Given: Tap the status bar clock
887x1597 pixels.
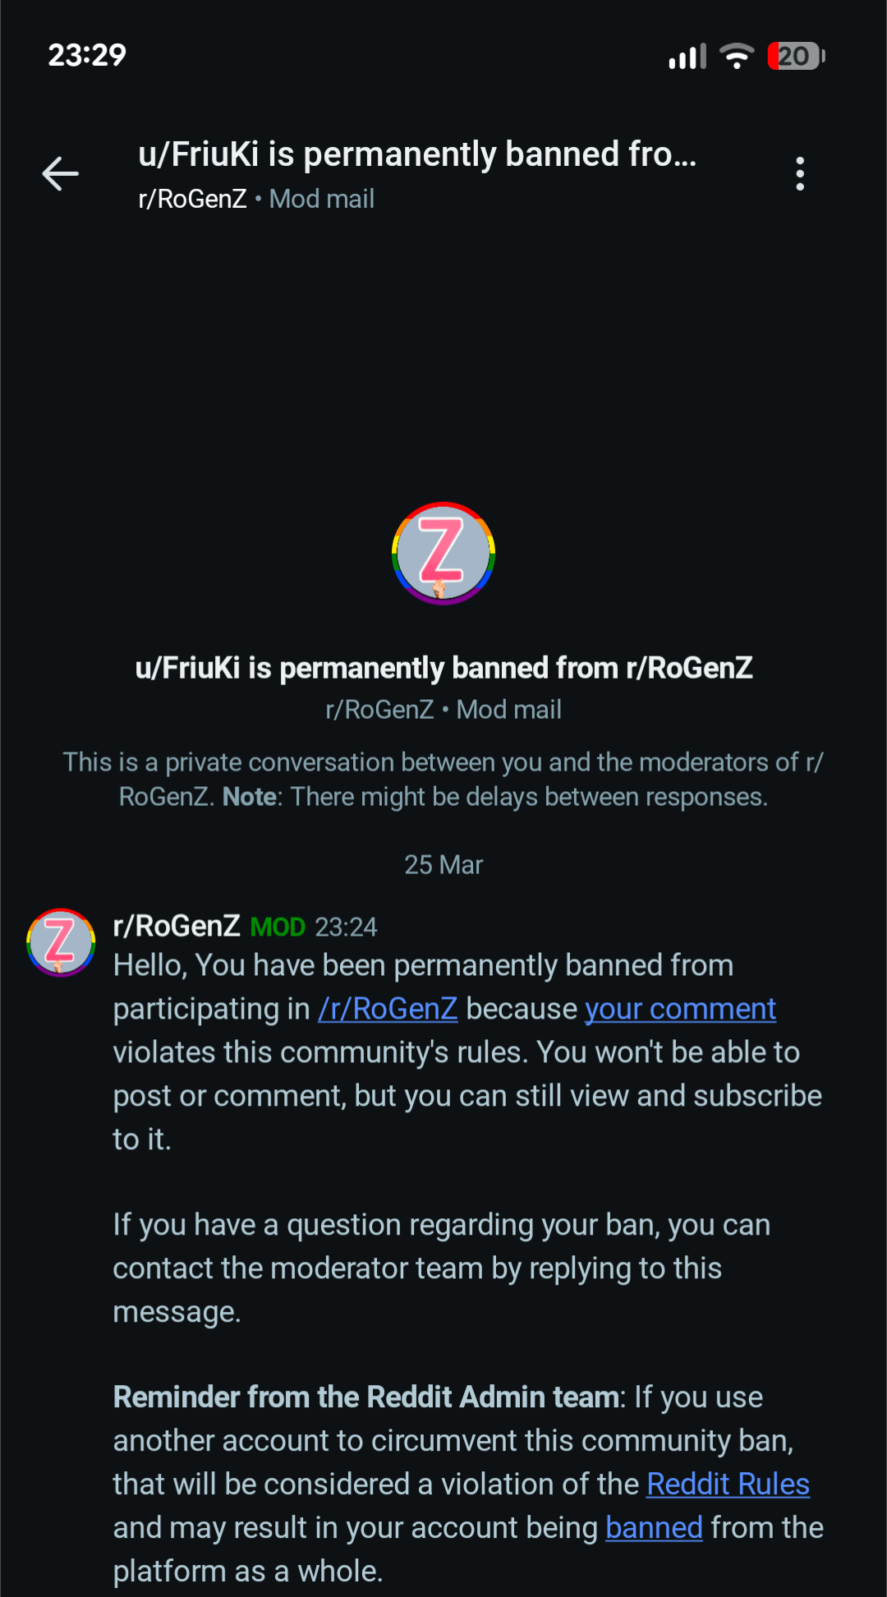Looking at the screenshot, I should pos(87,55).
